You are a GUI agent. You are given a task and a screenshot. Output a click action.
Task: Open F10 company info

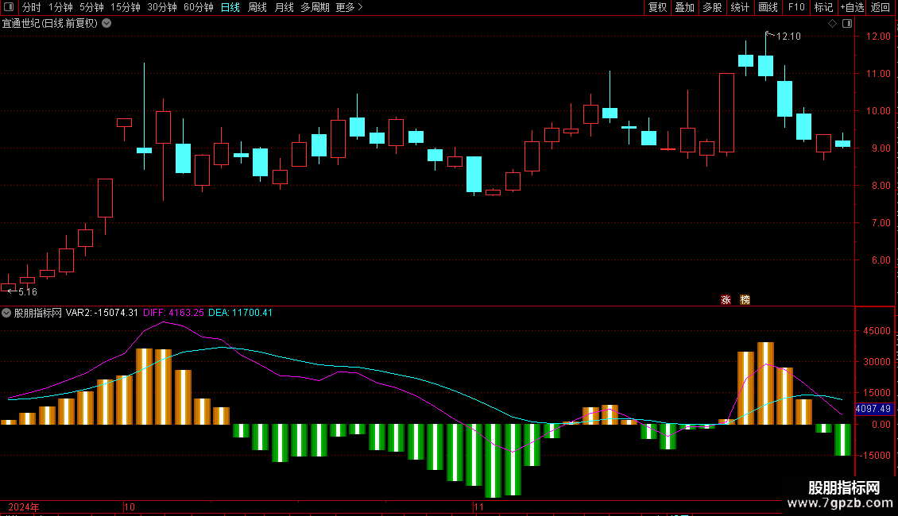click(796, 7)
